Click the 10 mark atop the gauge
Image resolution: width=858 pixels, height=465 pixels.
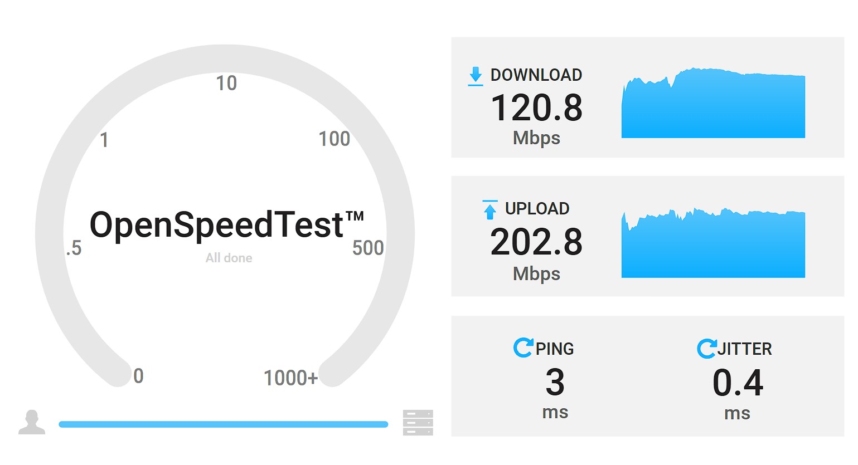tap(226, 84)
